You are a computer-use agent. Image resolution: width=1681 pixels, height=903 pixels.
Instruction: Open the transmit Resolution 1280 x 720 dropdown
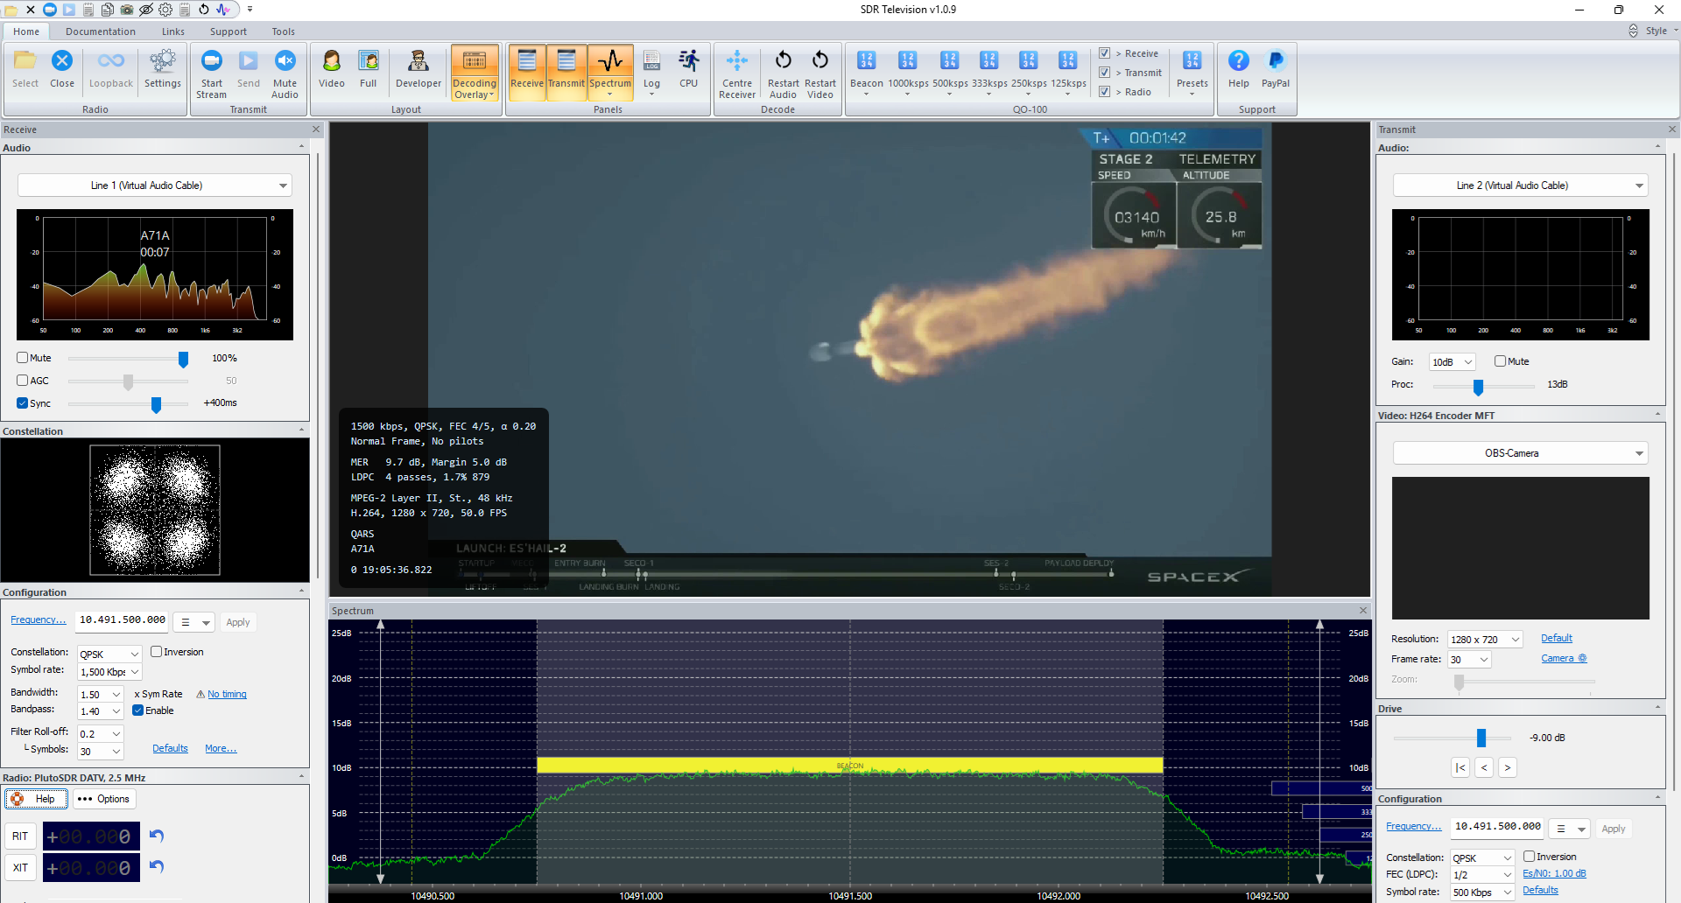(x=1485, y=640)
